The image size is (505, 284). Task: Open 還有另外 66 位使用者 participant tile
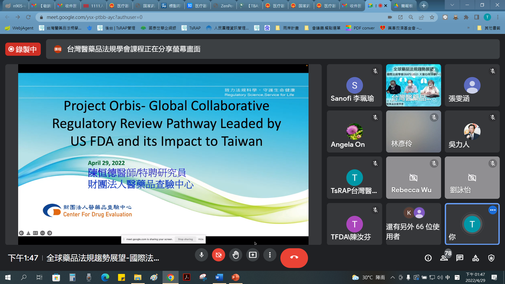click(413, 224)
